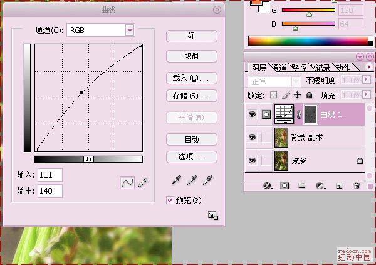
Task: Toggle link box on 背景 layer
Action: coord(266,161)
